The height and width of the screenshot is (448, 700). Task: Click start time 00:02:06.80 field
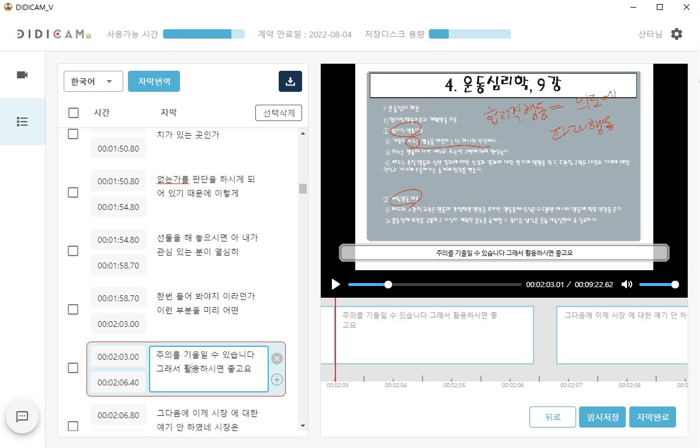(x=118, y=415)
